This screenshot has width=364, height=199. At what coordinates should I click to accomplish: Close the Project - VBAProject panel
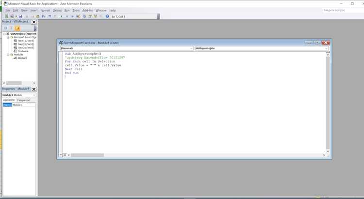pos(34,22)
